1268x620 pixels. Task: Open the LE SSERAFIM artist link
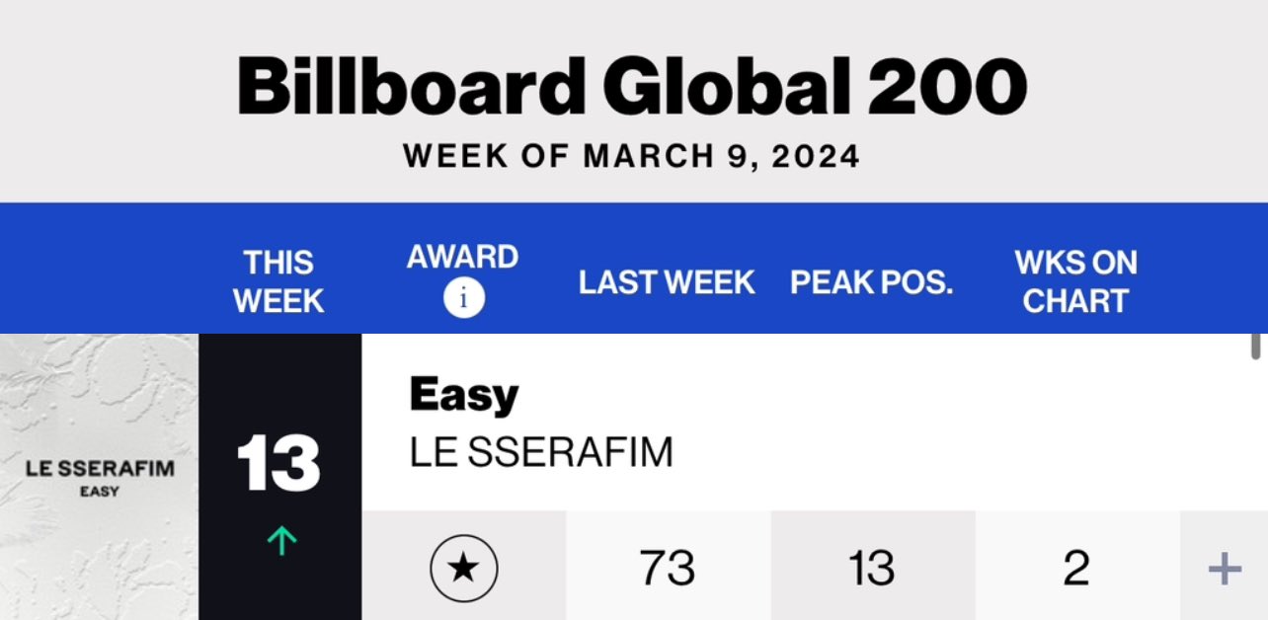(541, 452)
